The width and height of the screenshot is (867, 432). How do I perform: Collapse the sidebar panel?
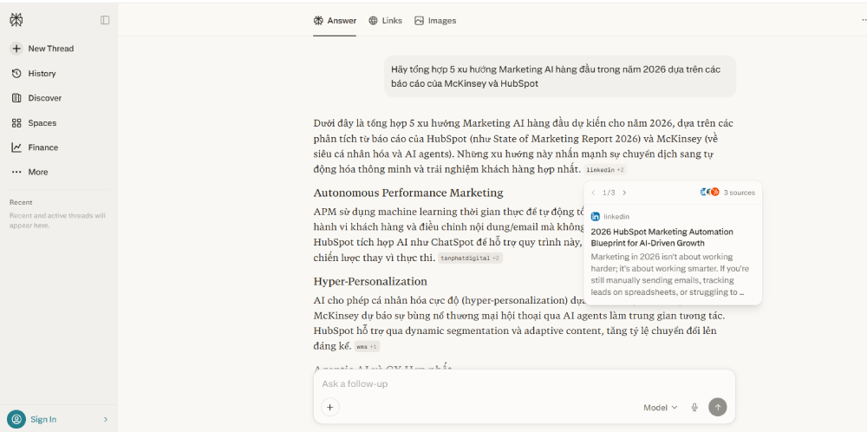pyautogui.click(x=105, y=20)
